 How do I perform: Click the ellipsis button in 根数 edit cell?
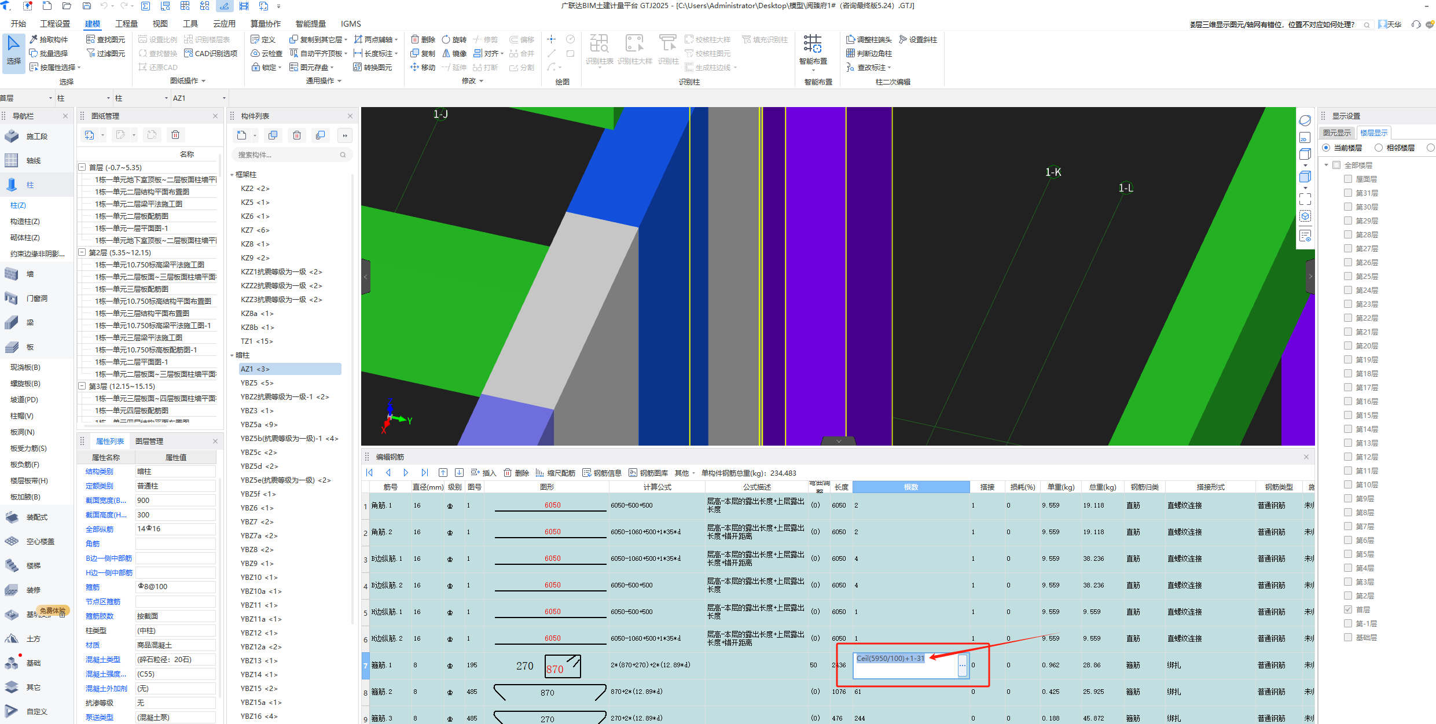coord(963,666)
